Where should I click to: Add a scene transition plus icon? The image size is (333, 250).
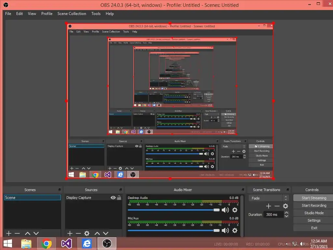point(268,206)
